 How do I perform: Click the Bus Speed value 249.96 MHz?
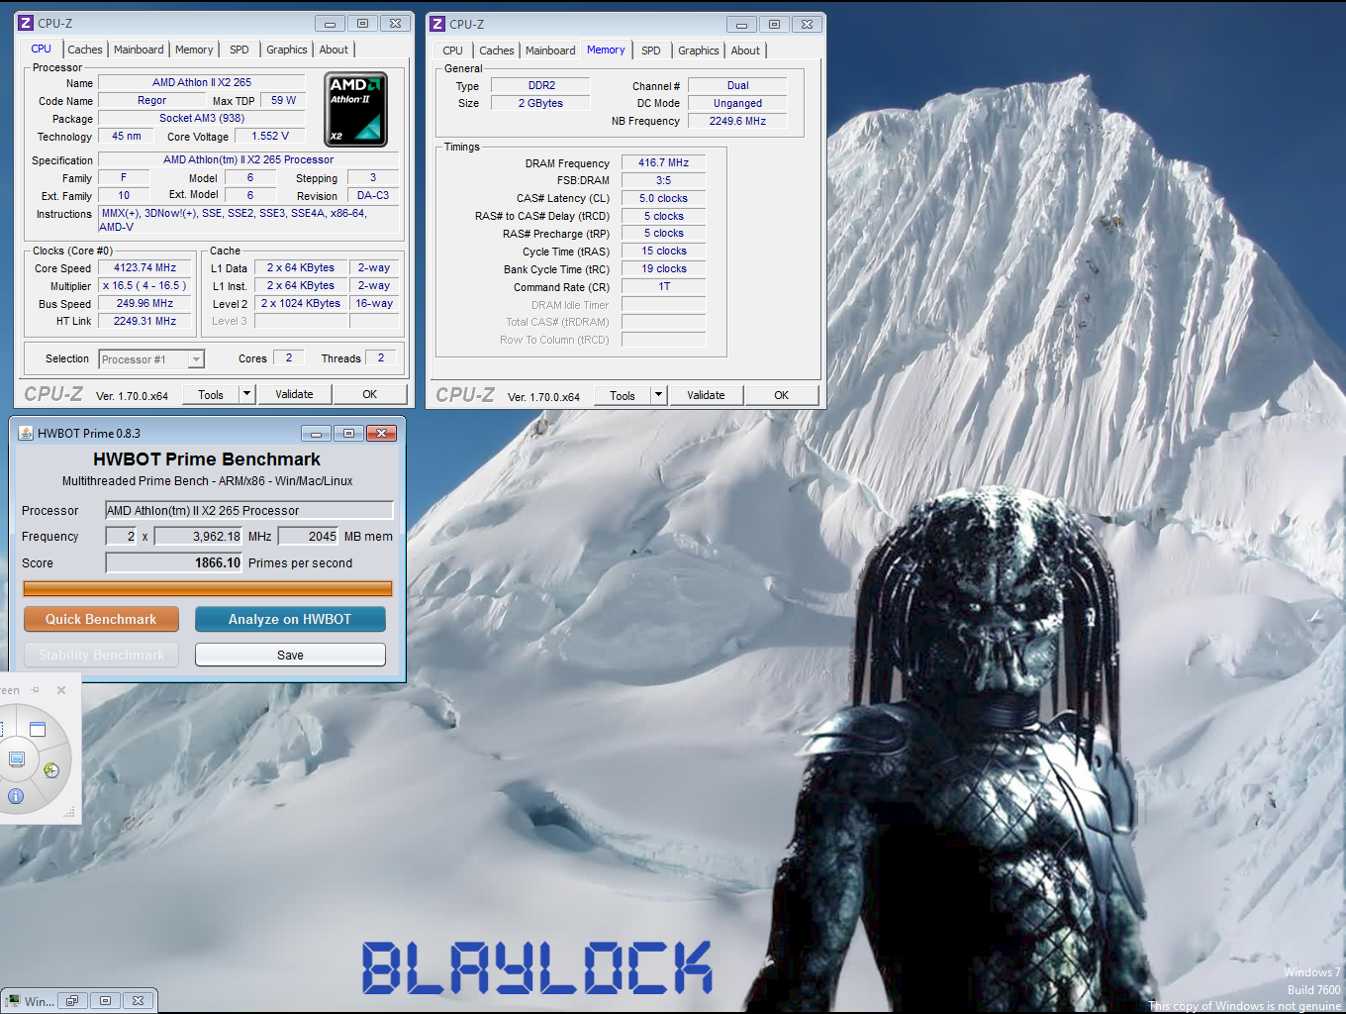pyautogui.click(x=144, y=303)
